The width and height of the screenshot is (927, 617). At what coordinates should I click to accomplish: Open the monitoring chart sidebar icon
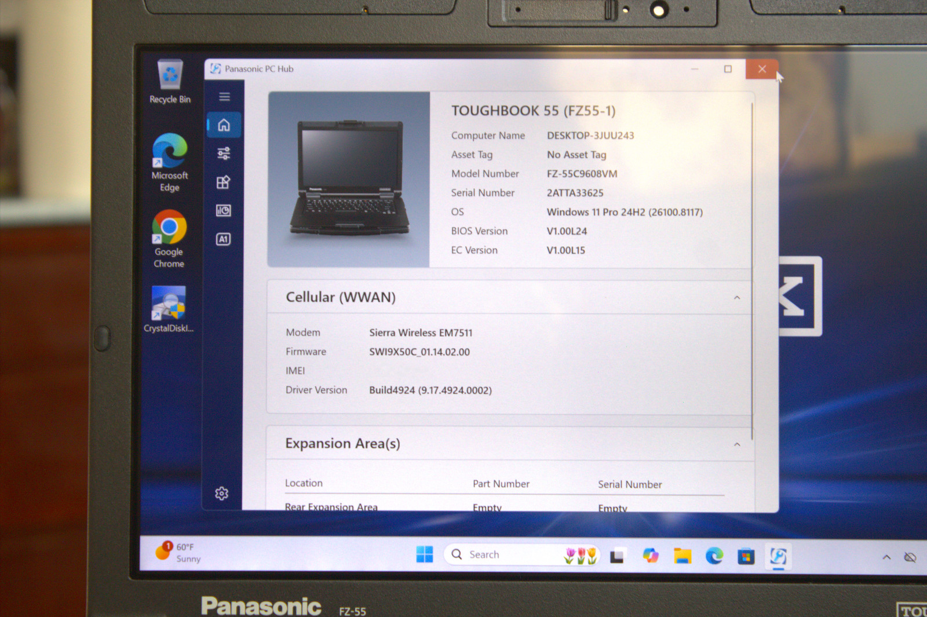click(224, 210)
